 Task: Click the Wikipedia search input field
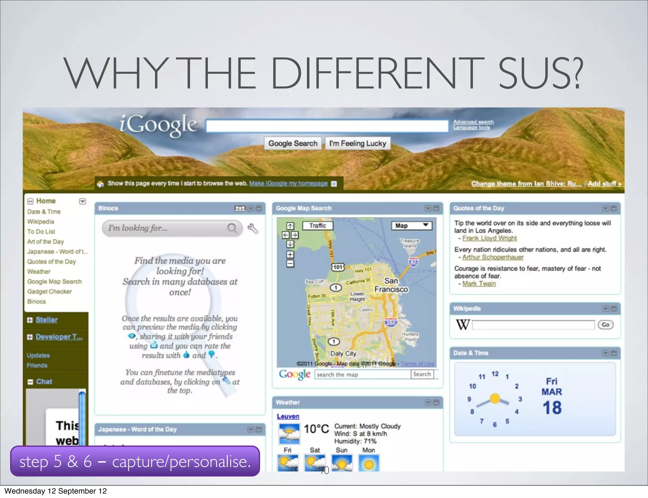pos(533,325)
